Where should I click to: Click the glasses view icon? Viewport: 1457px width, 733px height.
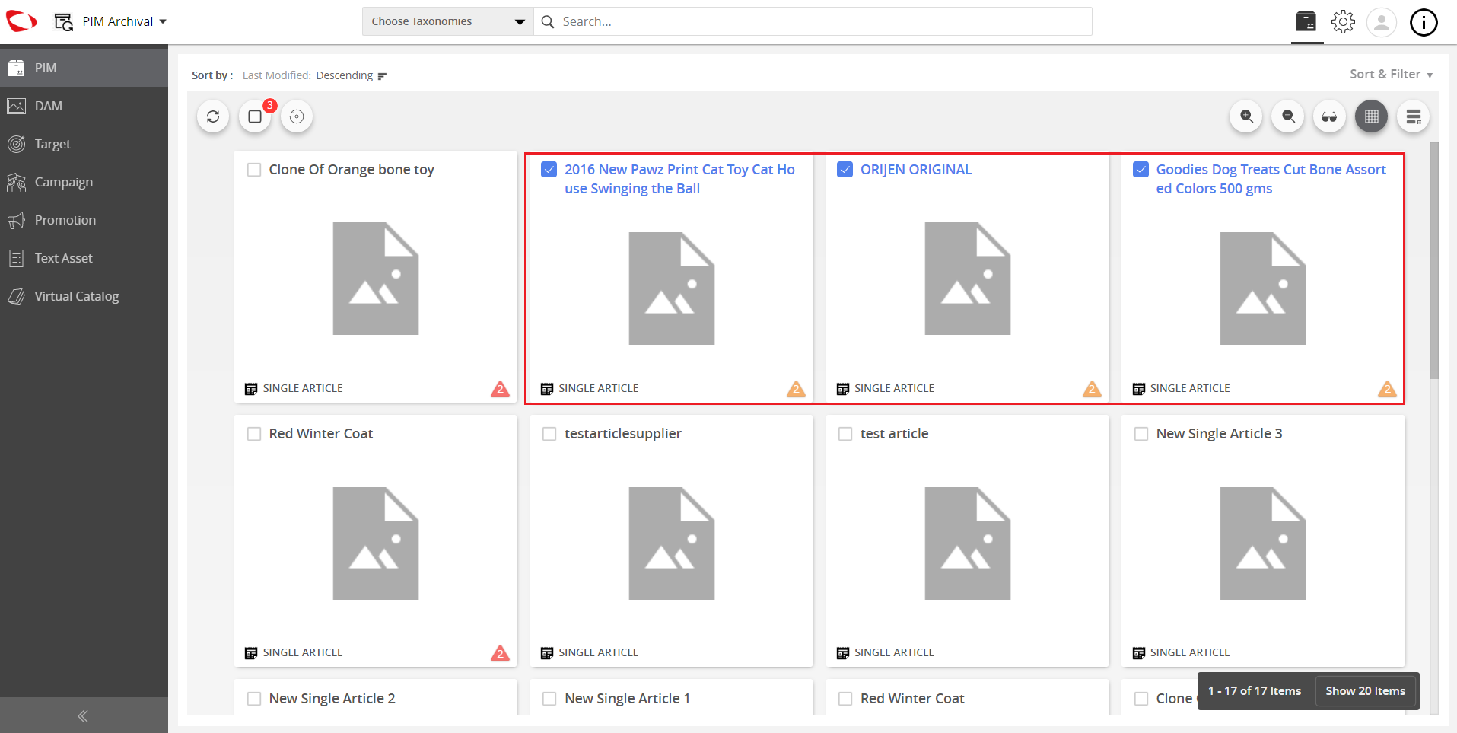(x=1329, y=116)
